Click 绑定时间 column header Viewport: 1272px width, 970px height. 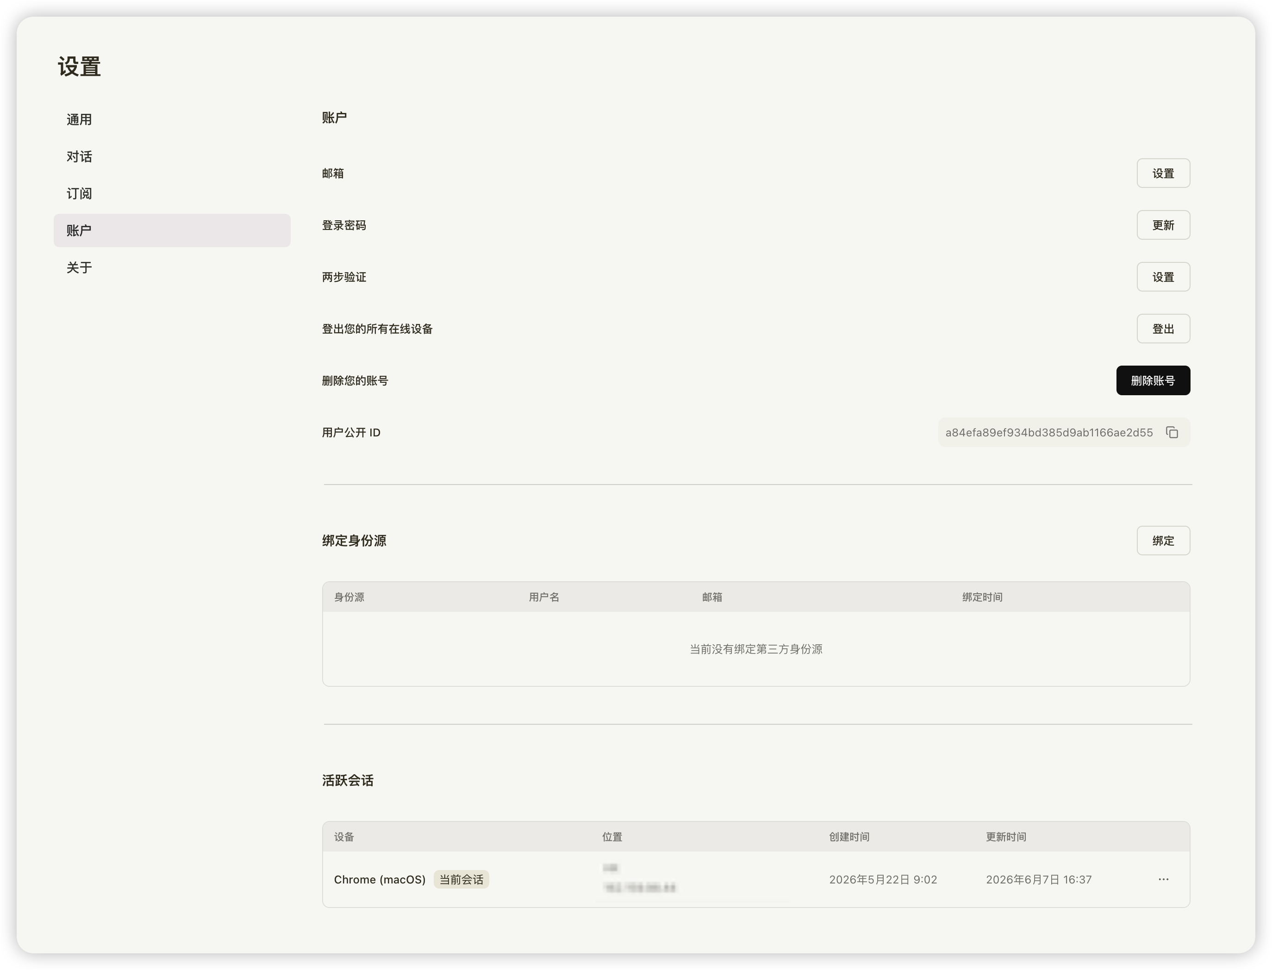pos(982,597)
